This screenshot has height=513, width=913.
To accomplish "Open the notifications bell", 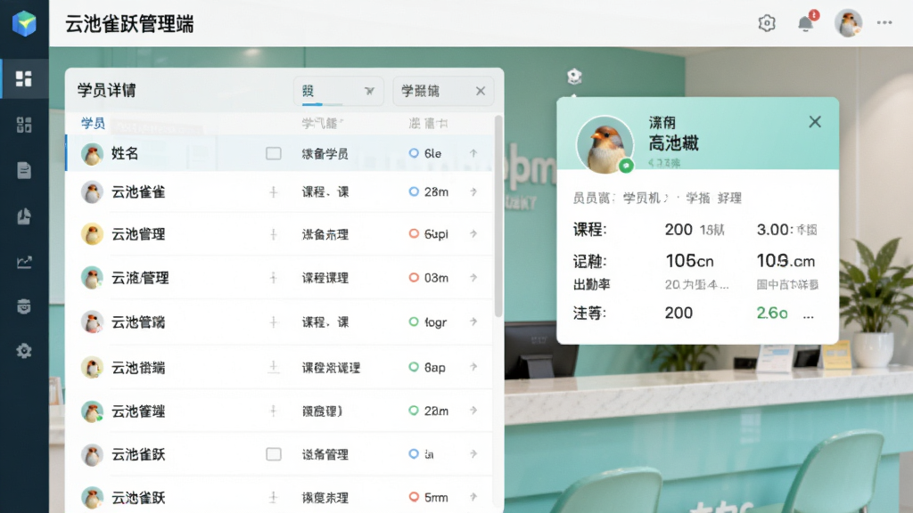I will tap(806, 23).
